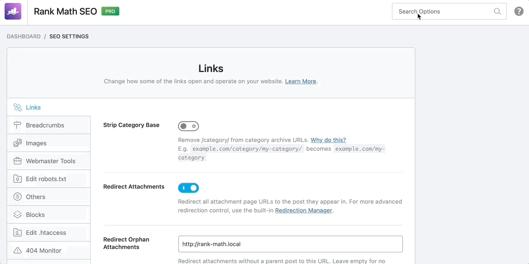Click the Images picture icon
Viewport: 529px width, 264px height.
click(18, 143)
